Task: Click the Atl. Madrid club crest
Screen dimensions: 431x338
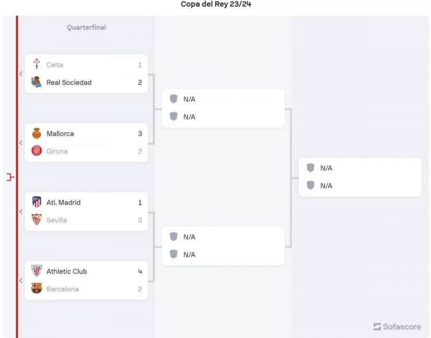Action: click(x=37, y=202)
